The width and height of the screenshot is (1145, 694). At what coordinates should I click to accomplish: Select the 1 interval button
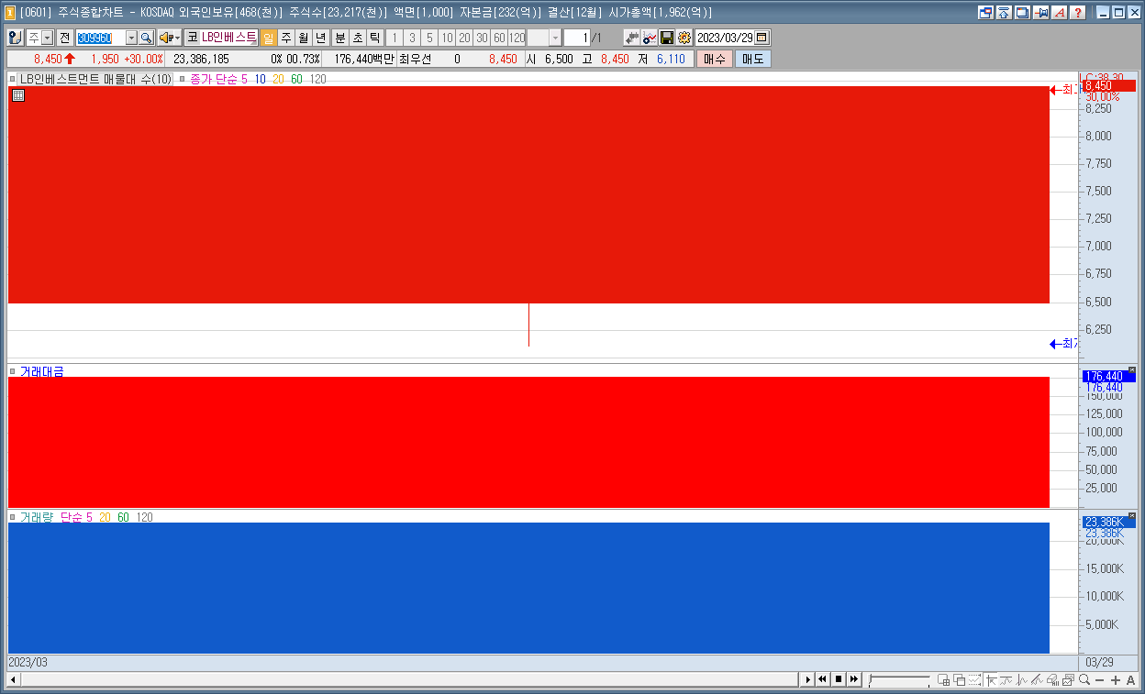coord(395,38)
